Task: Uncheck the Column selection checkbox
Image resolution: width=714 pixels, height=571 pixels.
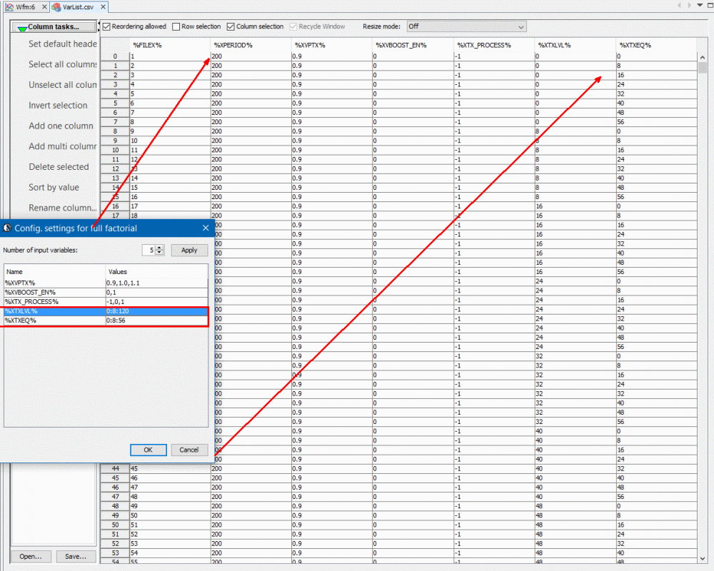Action: tap(231, 27)
